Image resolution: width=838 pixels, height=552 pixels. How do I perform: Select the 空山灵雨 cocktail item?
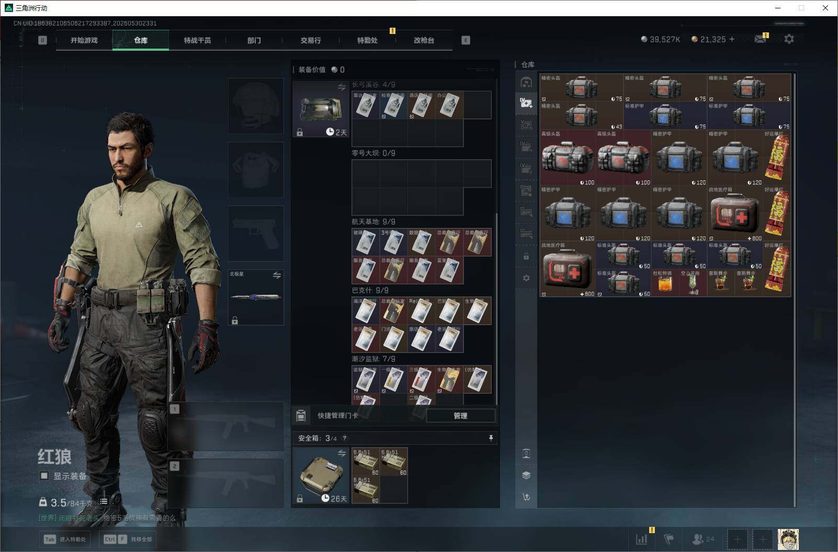[x=693, y=283]
